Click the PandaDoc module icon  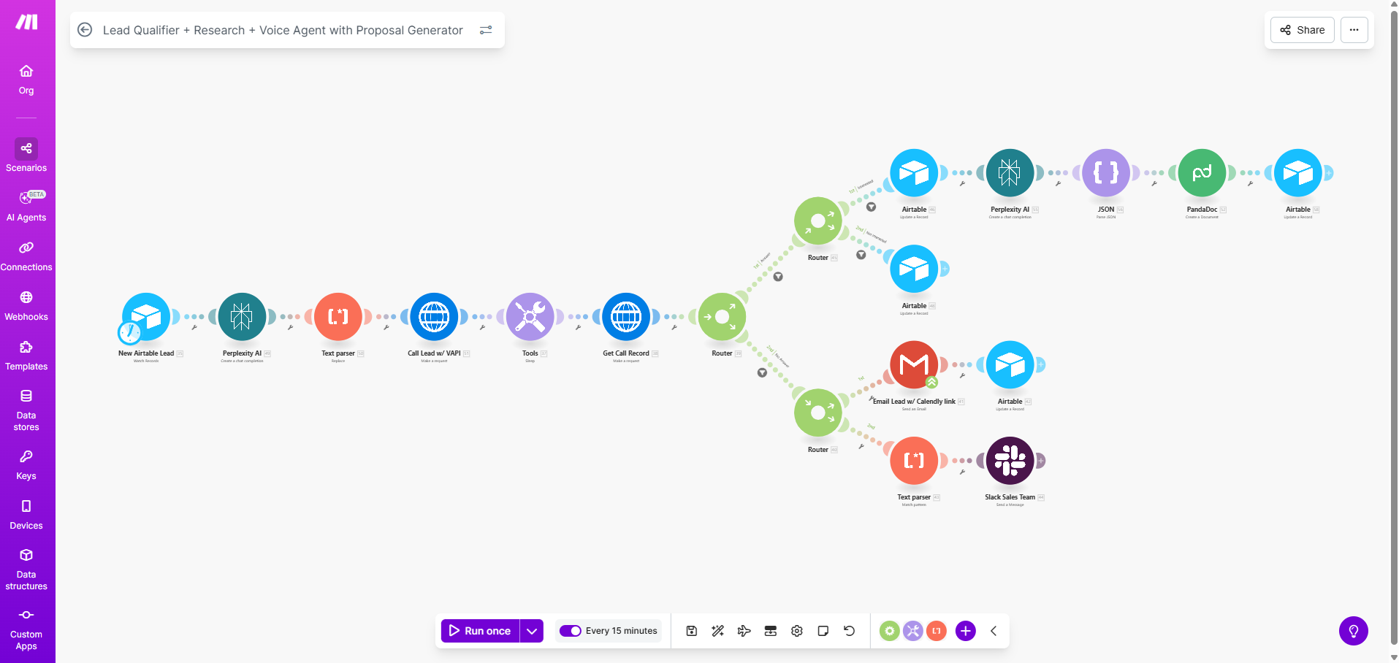click(x=1202, y=173)
